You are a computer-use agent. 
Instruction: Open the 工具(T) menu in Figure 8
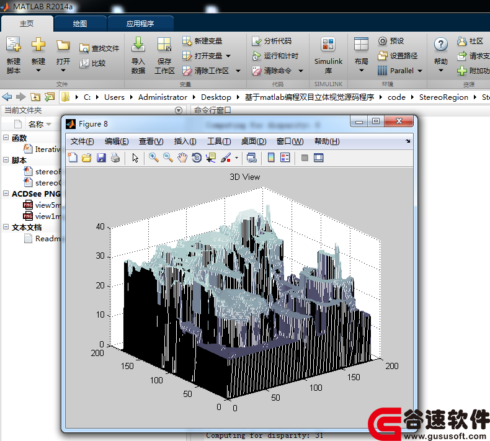click(219, 141)
